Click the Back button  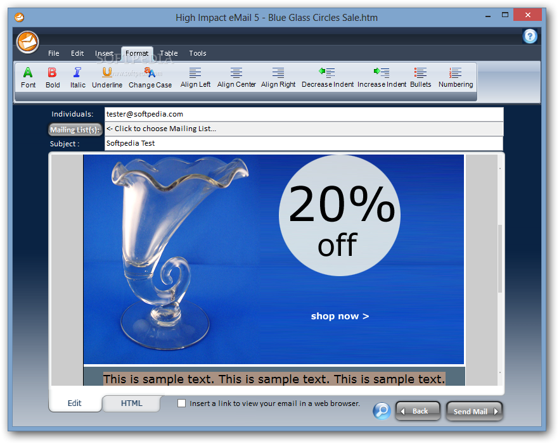[x=418, y=411]
